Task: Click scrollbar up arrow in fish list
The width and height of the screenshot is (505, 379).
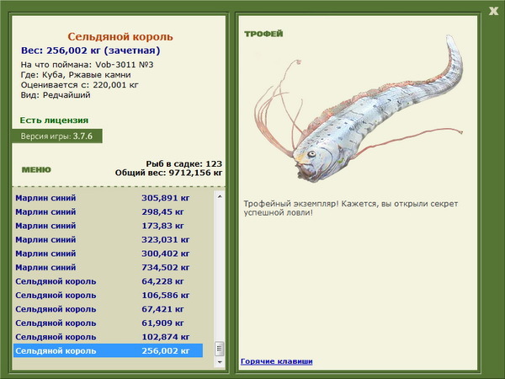Action: (220, 196)
